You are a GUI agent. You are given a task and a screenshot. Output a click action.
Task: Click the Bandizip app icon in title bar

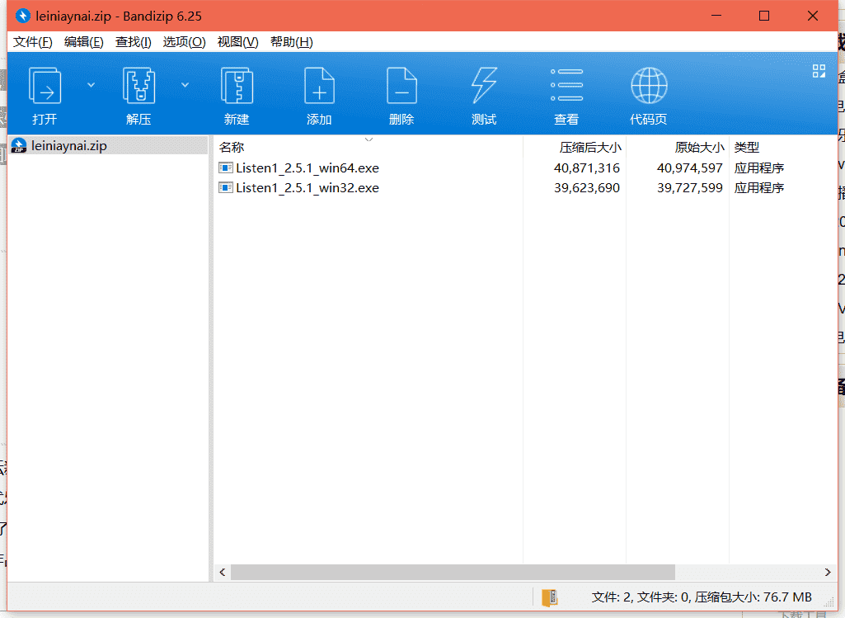pos(23,16)
